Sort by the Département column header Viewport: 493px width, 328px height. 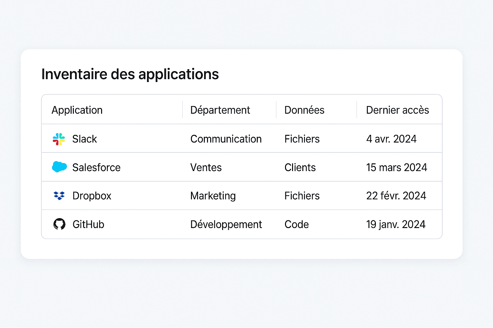(x=220, y=110)
